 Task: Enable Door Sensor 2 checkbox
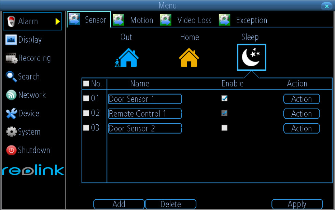tap(224, 128)
